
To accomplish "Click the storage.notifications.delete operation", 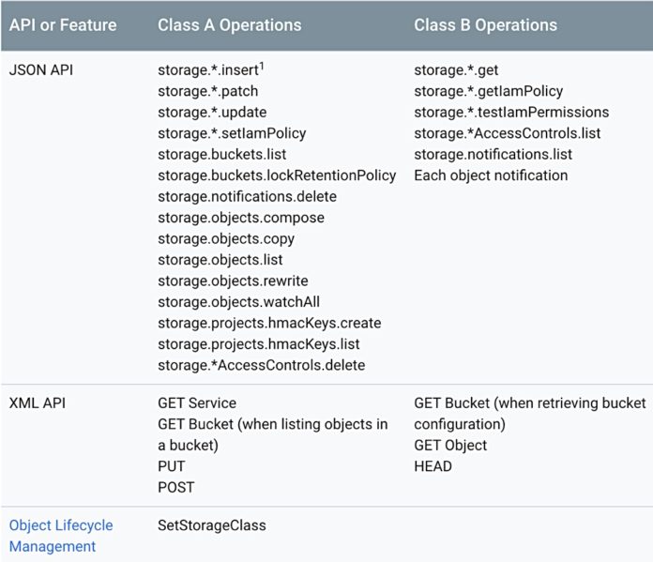I will (x=247, y=196).
